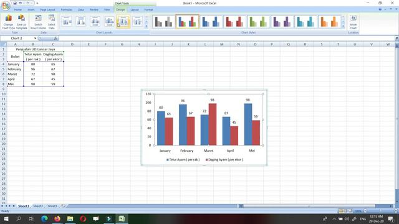The image size is (399, 224).
Task: Choose the multicolor blue-red-green chart style
Action: point(187,22)
